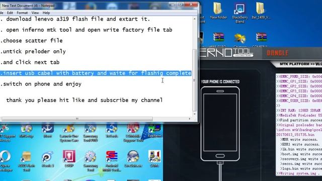Click the '>lk.bin write' log line
Image resolution: width=322 pixels, height=181 pixels.
pos(301,149)
